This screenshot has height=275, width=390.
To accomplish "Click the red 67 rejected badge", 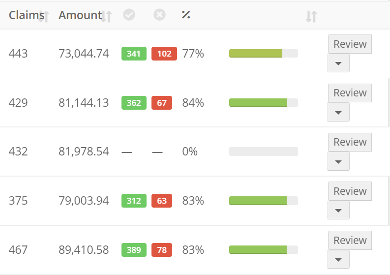I will click(x=162, y=103).
